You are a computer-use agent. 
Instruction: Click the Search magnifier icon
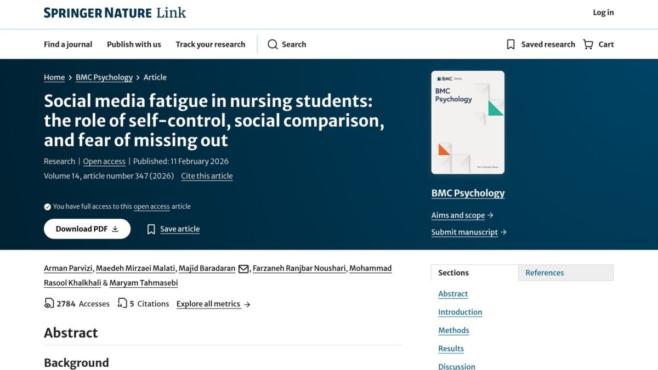point(273,44)
